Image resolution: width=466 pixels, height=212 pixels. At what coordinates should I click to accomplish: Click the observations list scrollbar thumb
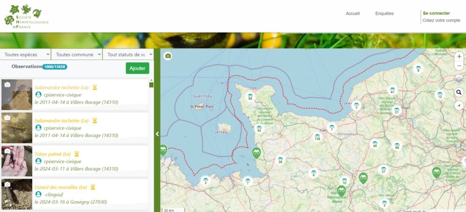pos(151,85)
